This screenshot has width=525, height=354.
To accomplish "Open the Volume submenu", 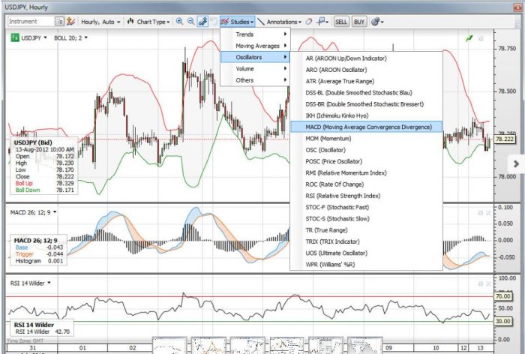I will pos(255,69).
